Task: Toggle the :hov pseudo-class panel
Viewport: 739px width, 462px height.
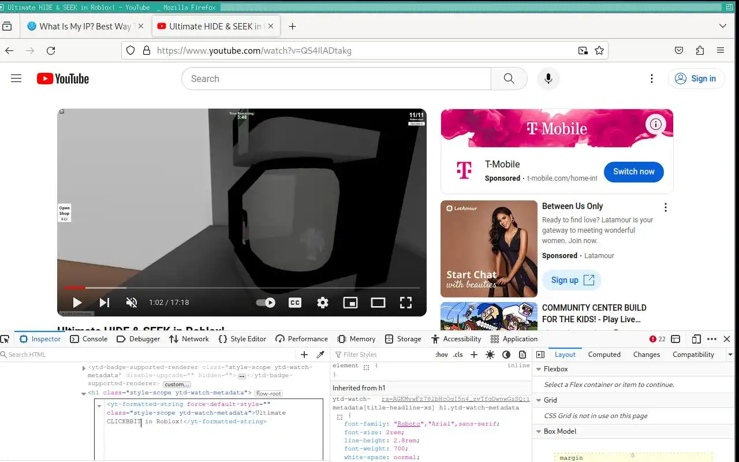Action: (x=442, y=355)
